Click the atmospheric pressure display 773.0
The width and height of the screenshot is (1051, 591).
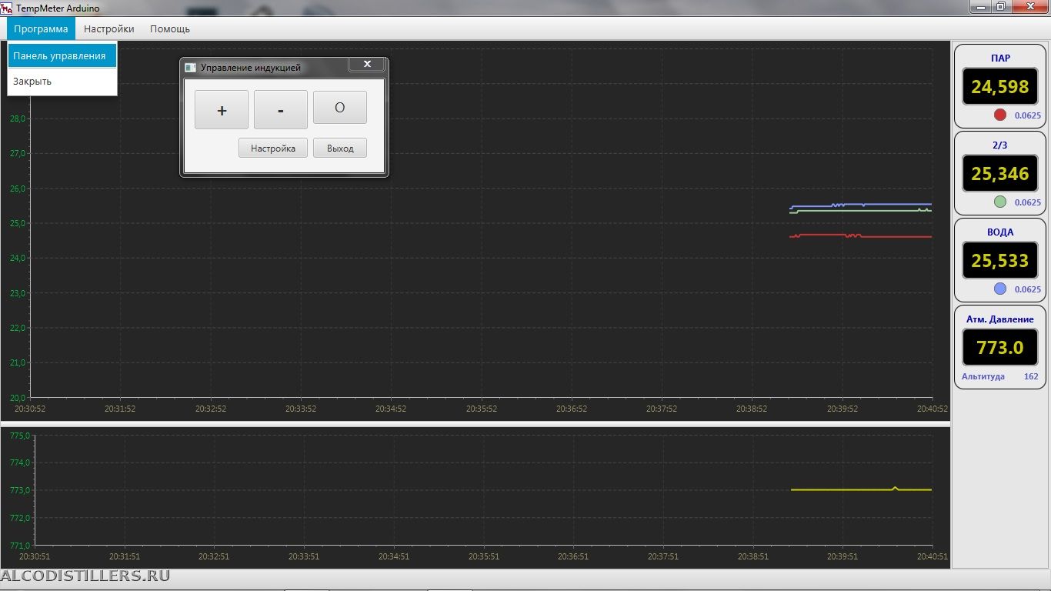click(x=999, y=348)
